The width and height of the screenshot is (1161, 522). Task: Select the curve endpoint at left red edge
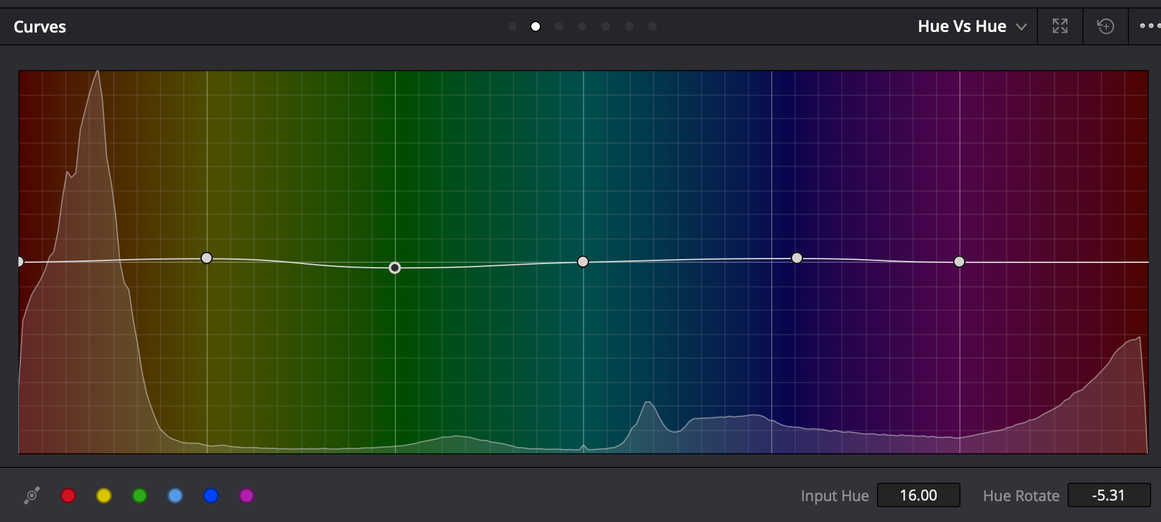(20, 262)
